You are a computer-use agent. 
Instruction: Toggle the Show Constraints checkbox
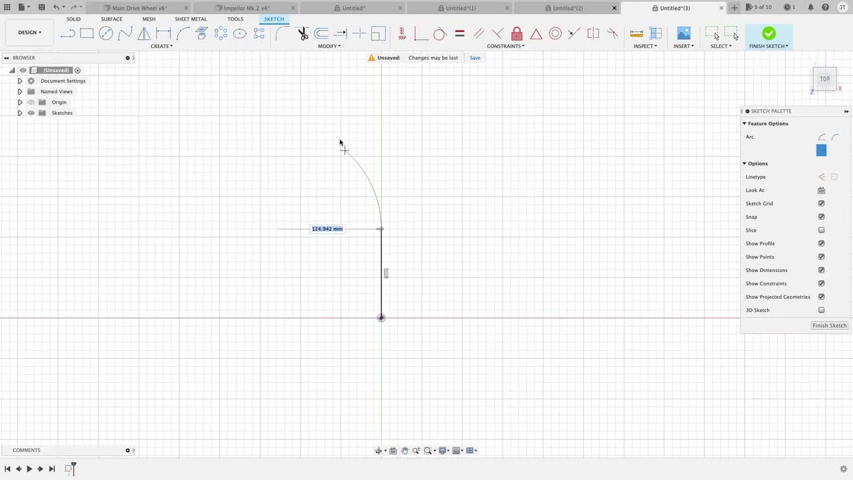coord(821,283)
